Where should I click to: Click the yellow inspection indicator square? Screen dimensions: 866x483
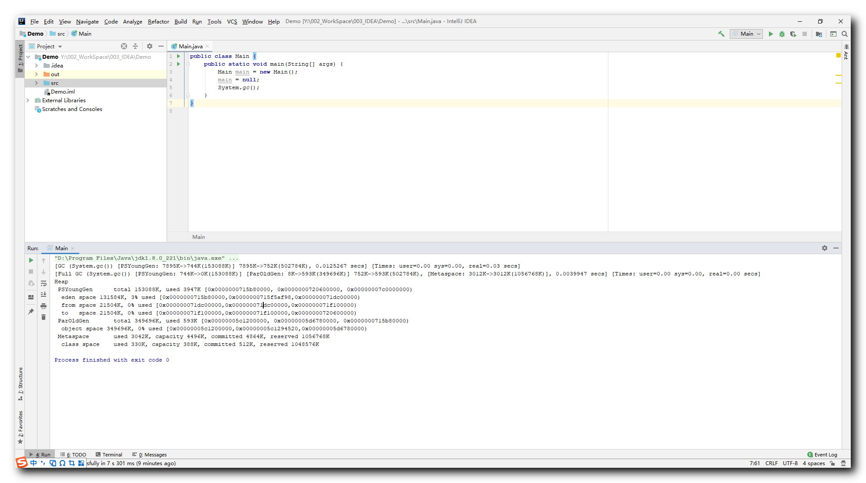pyautogui.click(x=838, y=55)
